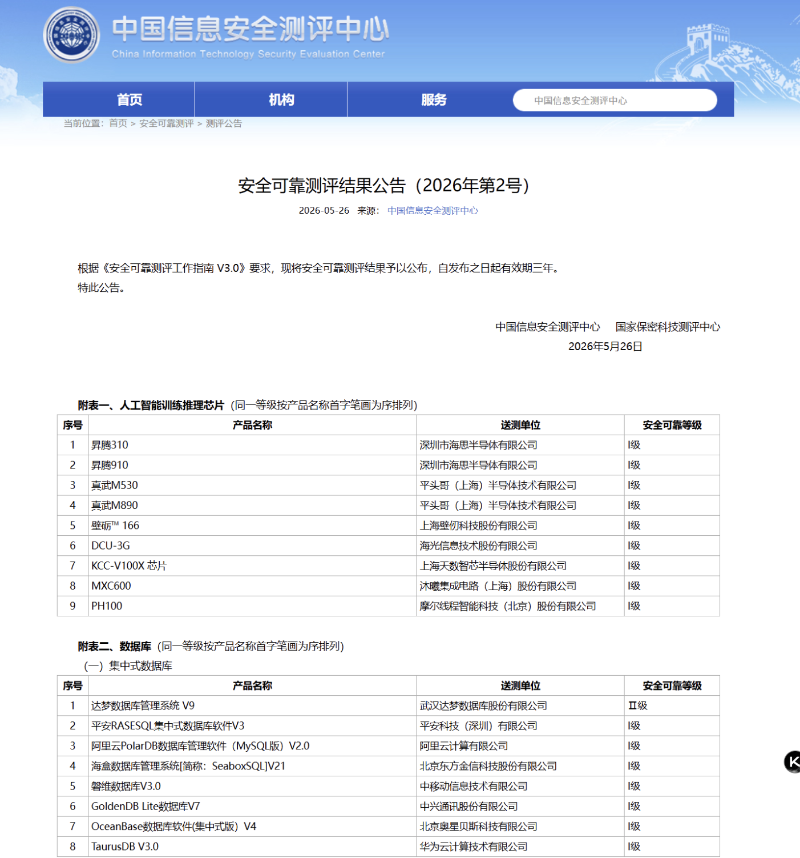Click 产品名称 header of the database table

(252, 685)
